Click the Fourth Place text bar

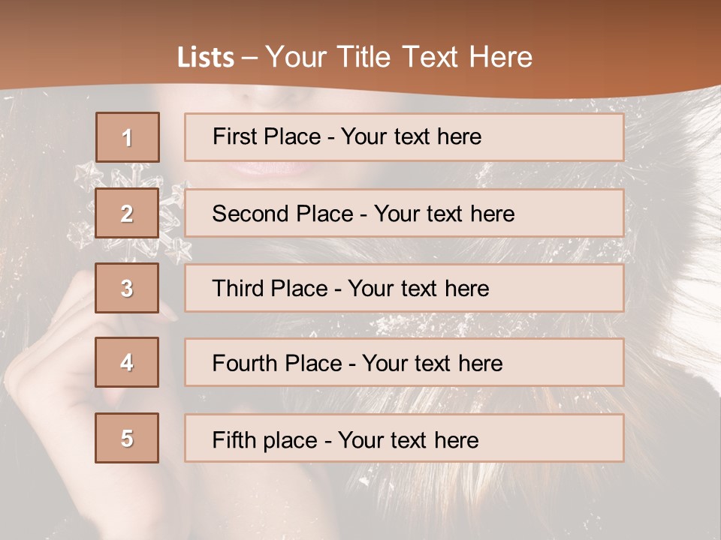404,362
